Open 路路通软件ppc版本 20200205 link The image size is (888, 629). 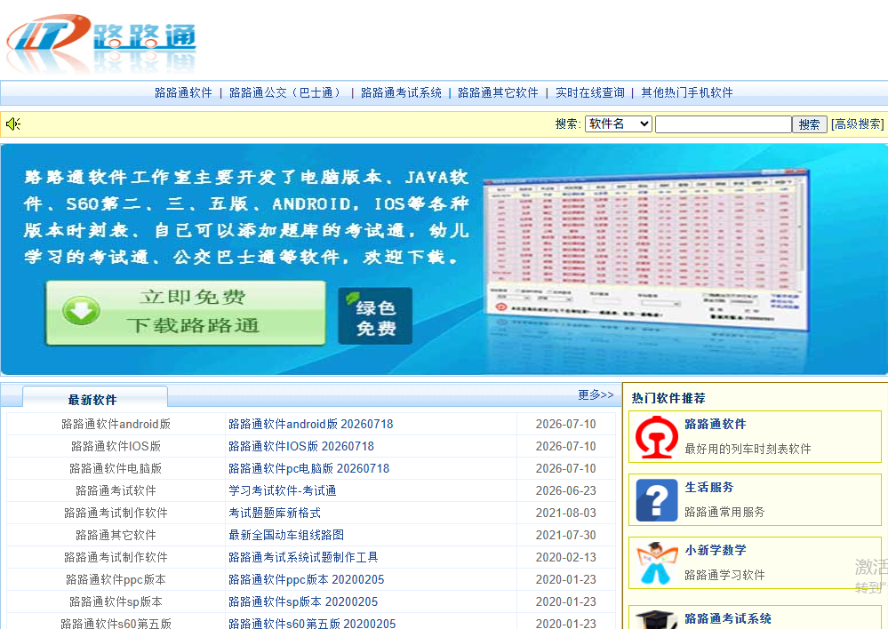tap(307, 580)
